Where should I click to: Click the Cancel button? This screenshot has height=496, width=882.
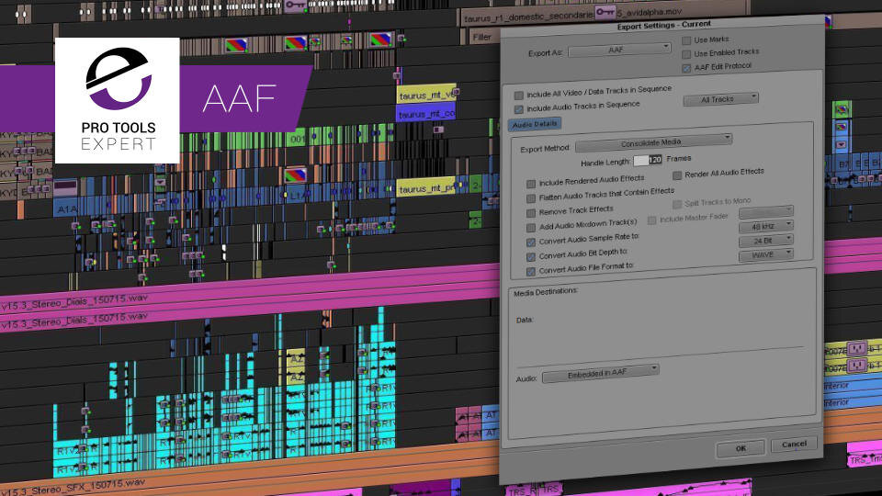(794, 445)
